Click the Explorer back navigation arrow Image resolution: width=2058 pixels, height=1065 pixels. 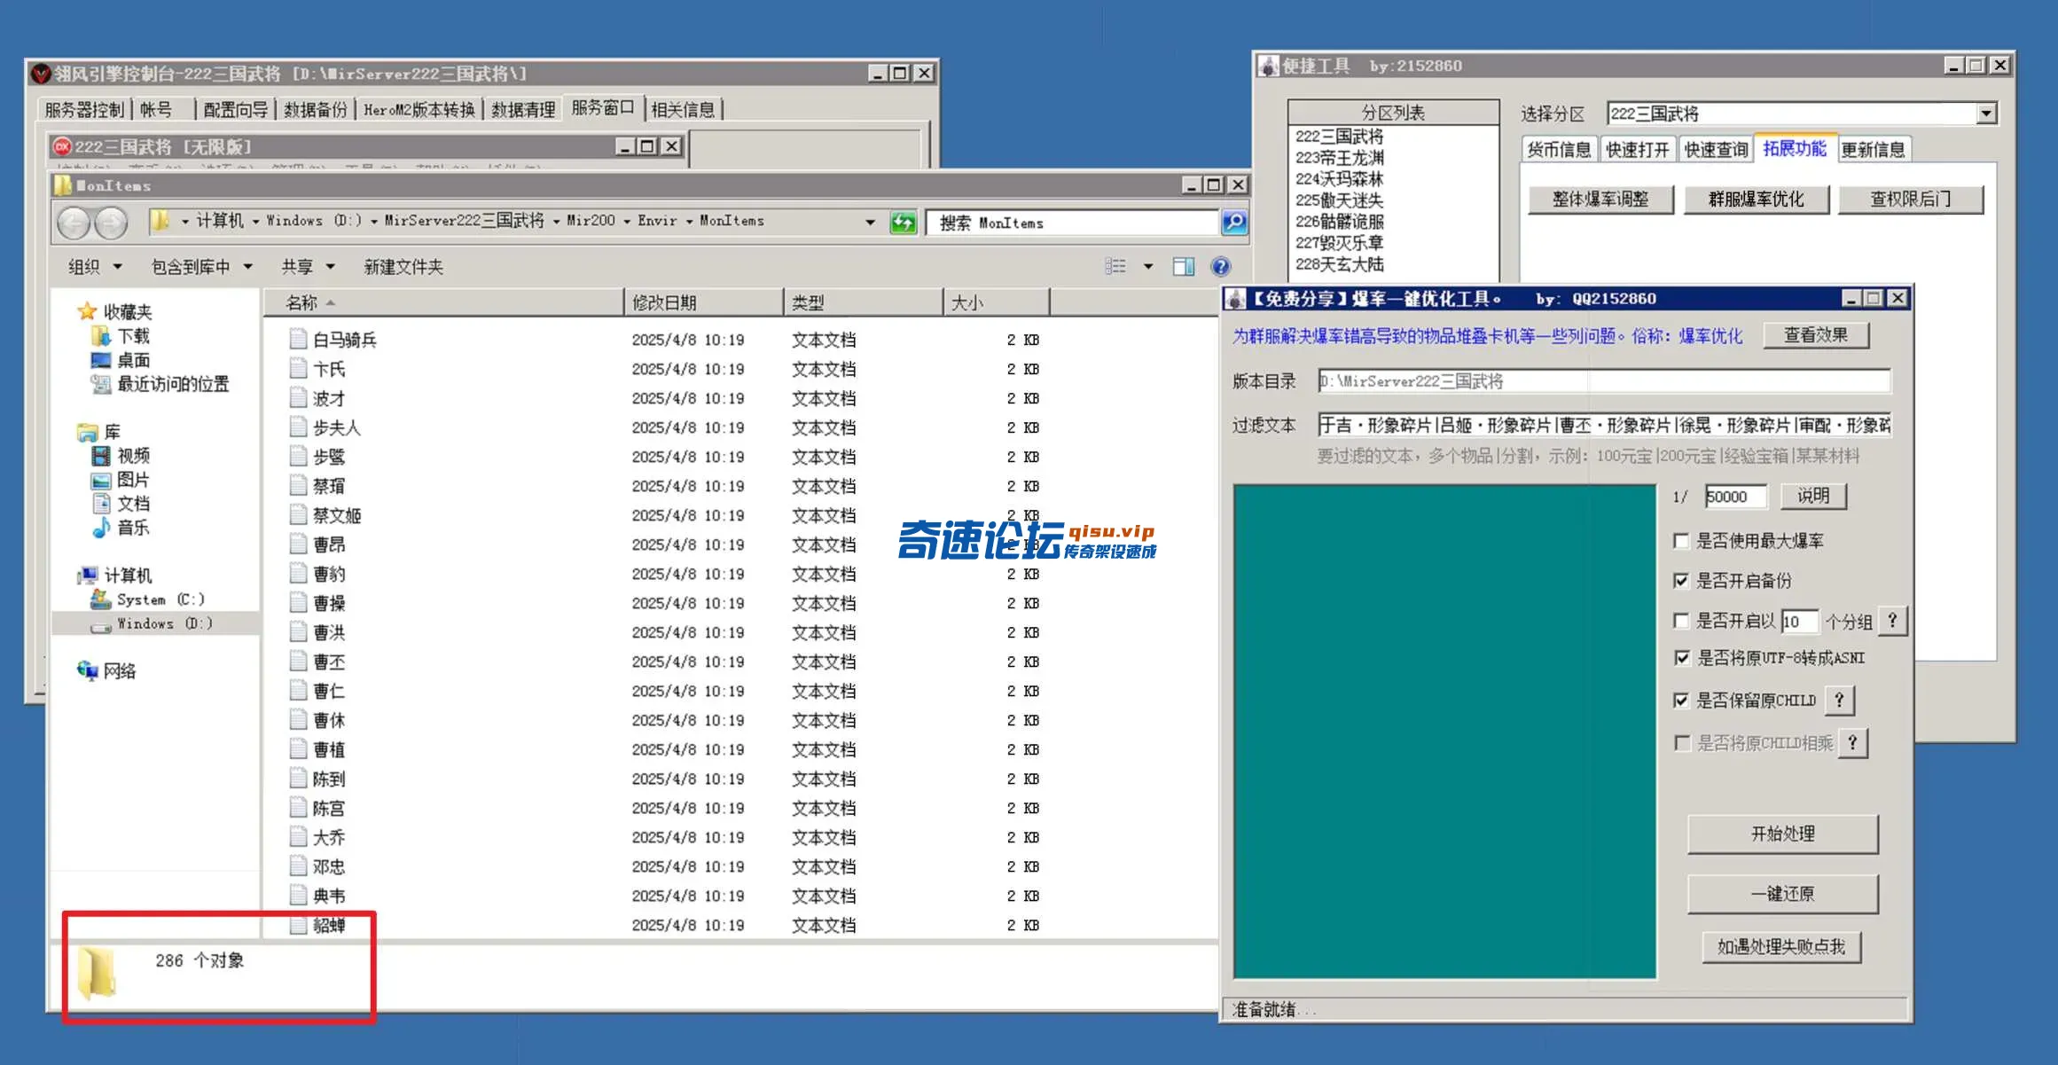coord(74,223)
